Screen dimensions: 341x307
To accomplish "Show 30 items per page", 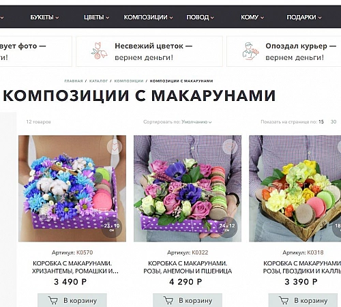I will [333, 121].
